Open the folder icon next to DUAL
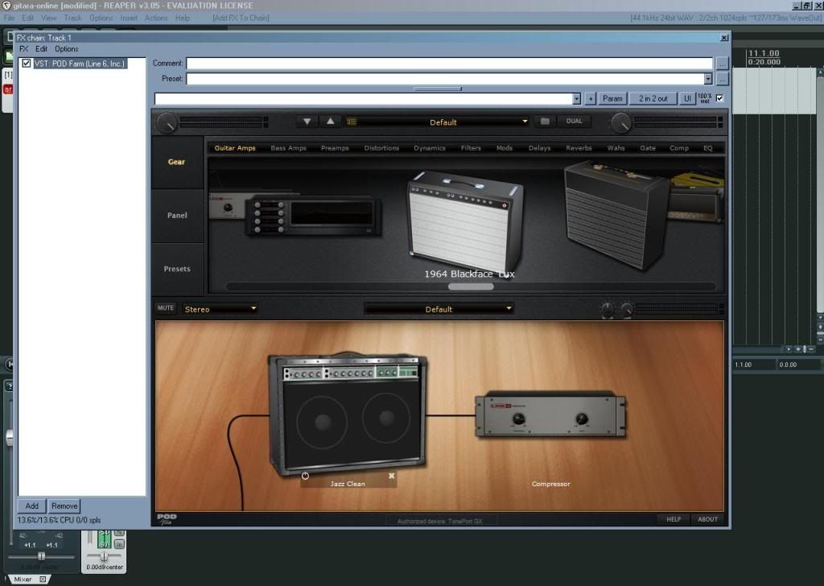The width and height of the screenshot is (824, 586). click(x=545, y=122)
